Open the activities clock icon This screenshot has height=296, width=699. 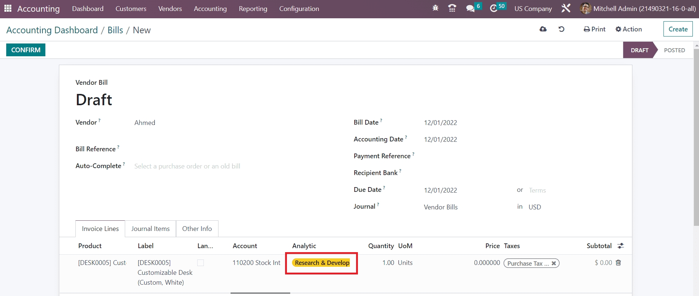[x=494, y=8]
